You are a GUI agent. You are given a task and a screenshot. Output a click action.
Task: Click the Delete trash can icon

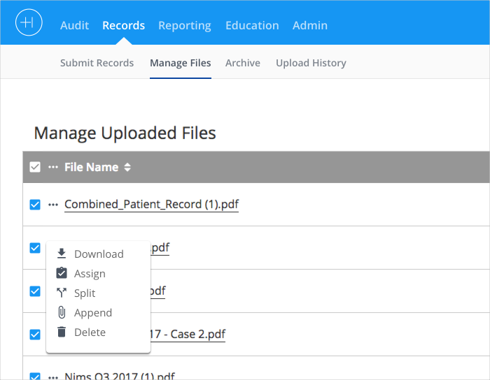coord(62,332)
